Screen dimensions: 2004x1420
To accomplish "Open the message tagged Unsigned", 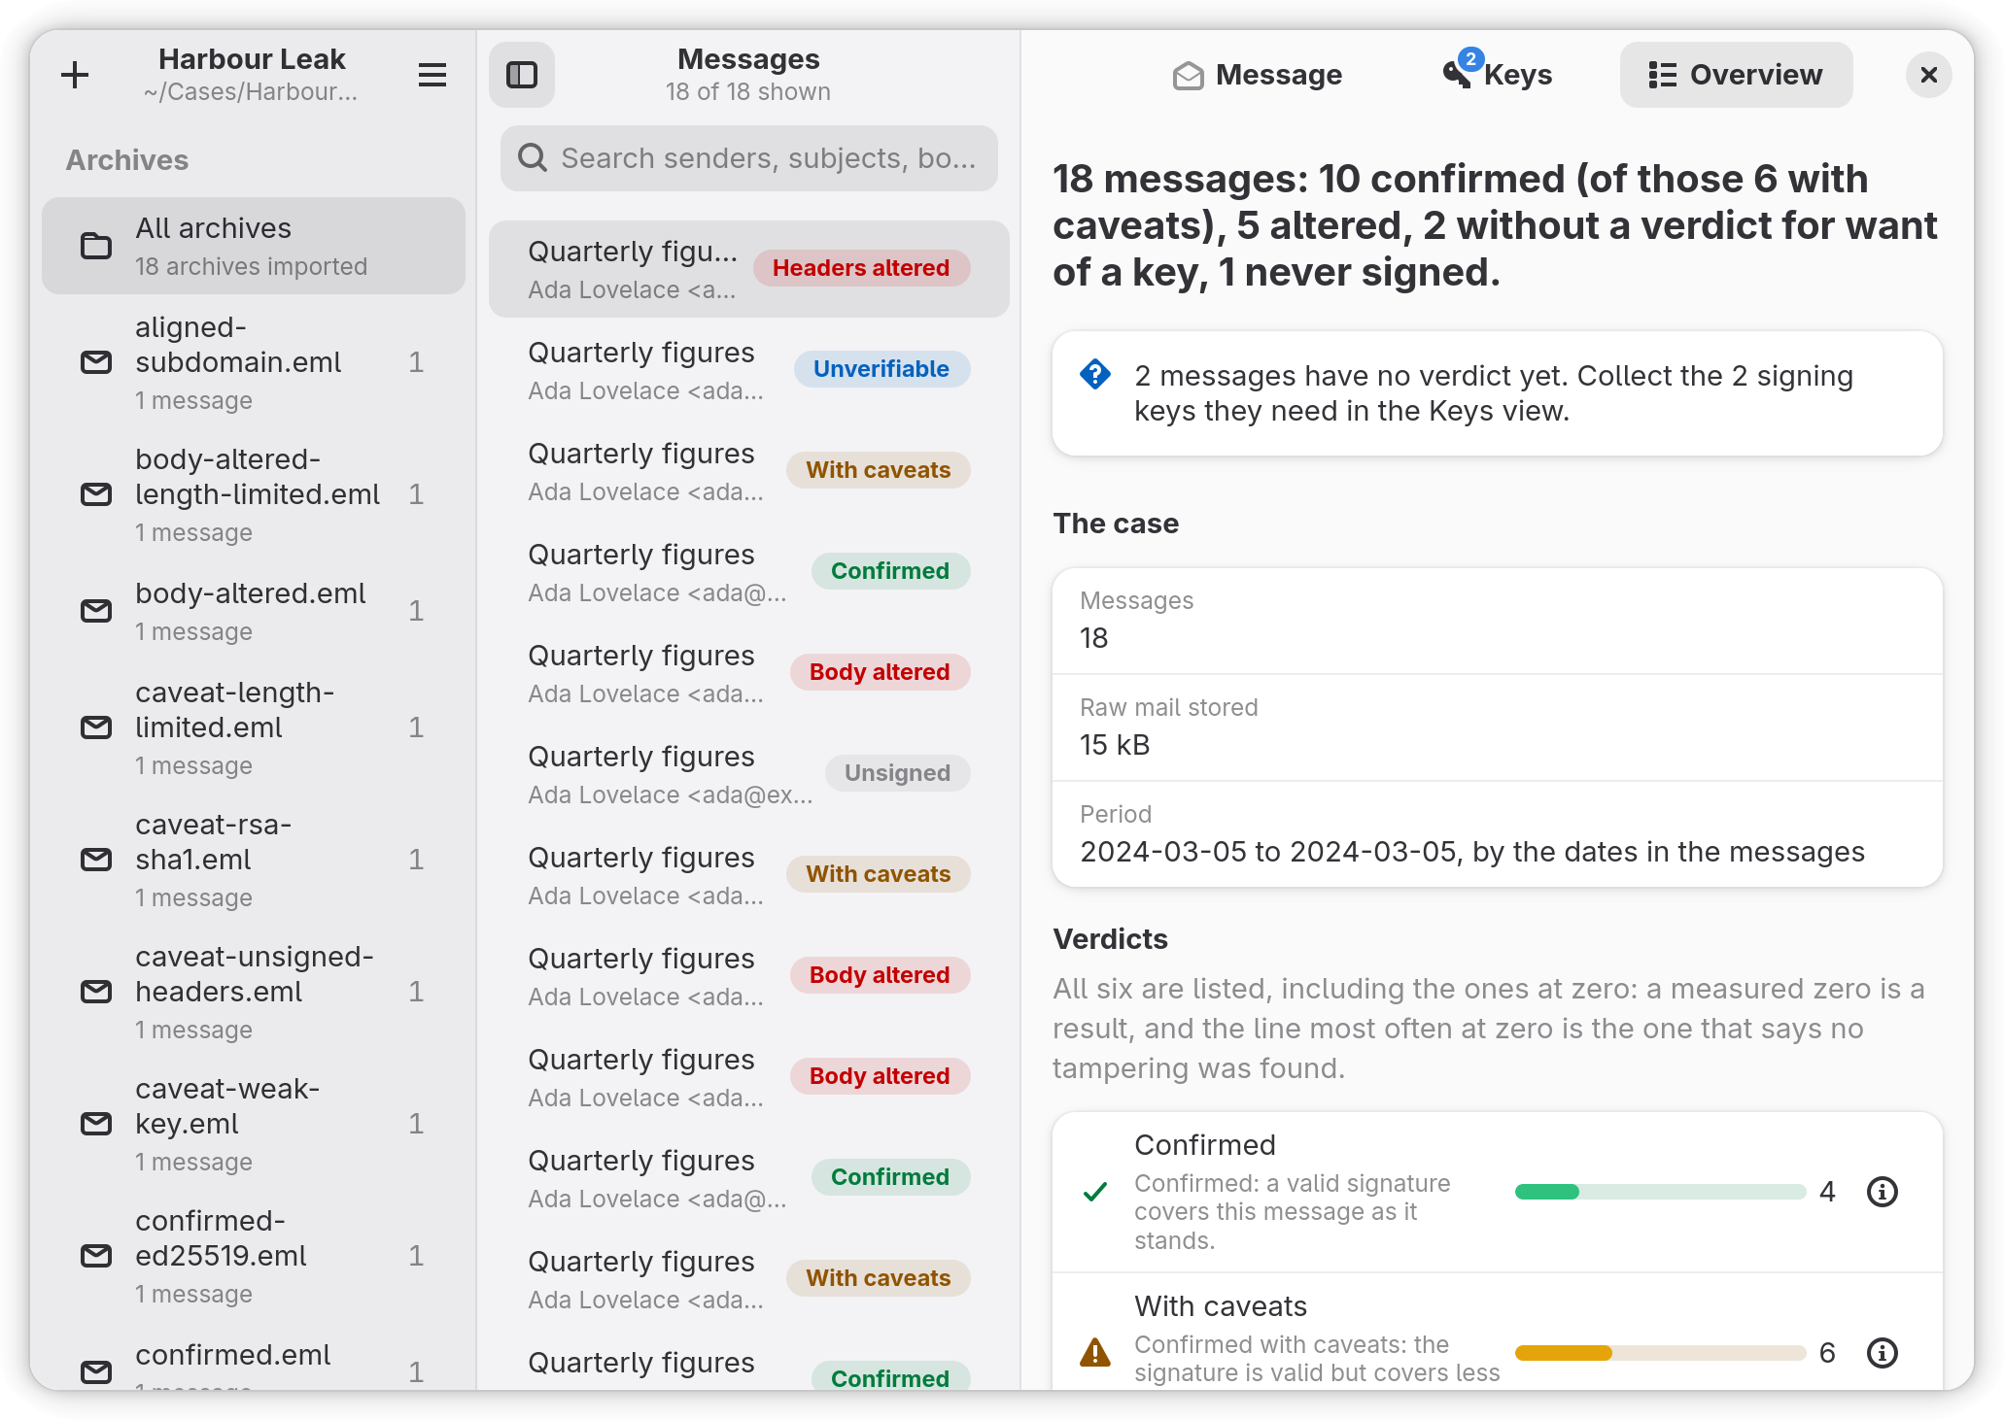I will [x=749, y=774].
